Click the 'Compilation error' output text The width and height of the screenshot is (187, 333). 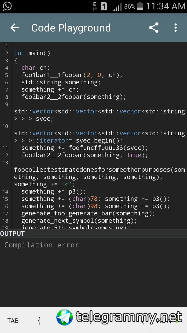(x=42, y=245)
